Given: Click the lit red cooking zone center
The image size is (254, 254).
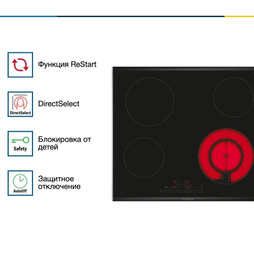Looking at the screenshot, I should pyautogui.click(x=226, y=156).
